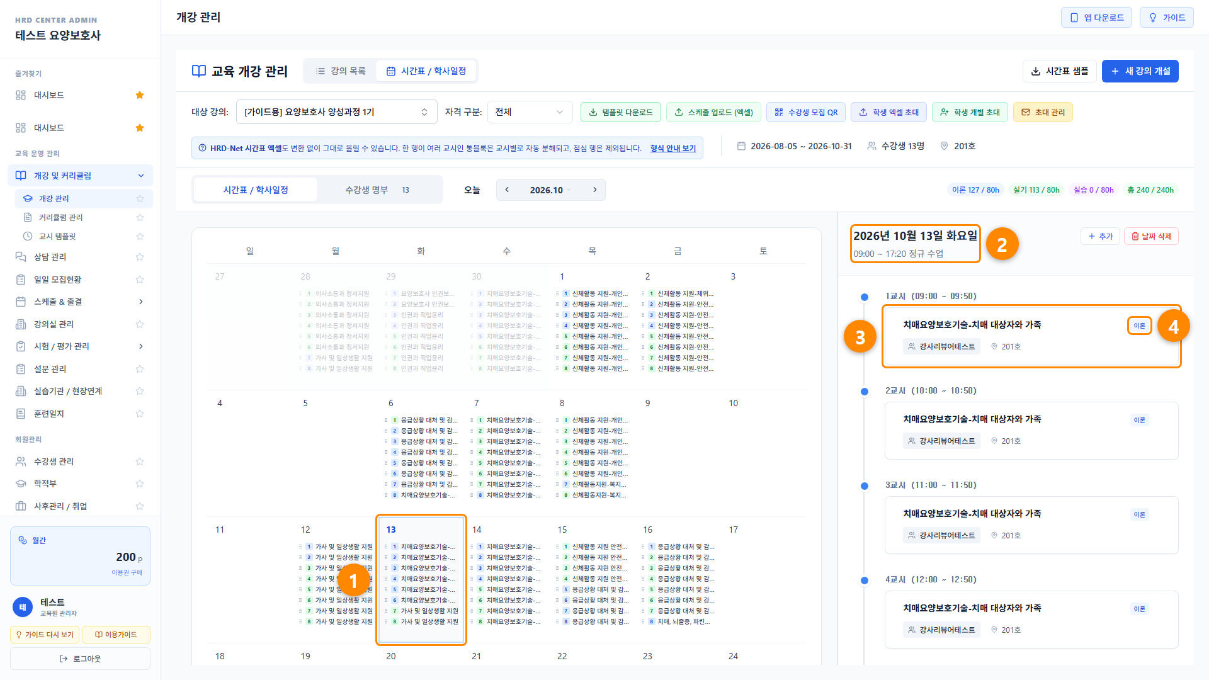Click the 템플릿 다운로드 button
The image size is (1209, 680).
(621, 112)
